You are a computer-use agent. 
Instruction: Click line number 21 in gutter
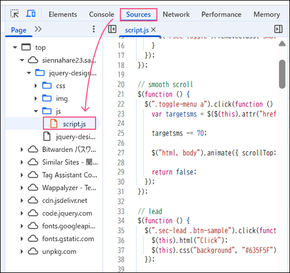[121, 94]
